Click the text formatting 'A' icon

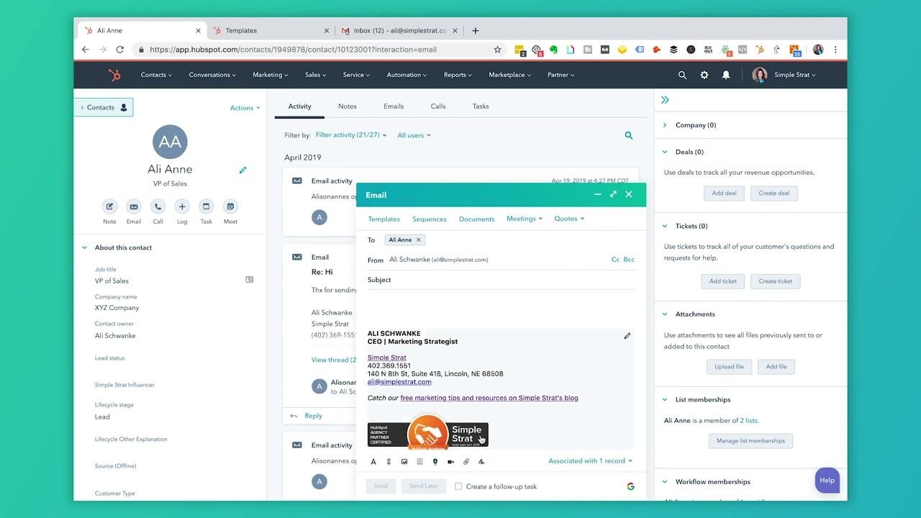click(373, 462)
